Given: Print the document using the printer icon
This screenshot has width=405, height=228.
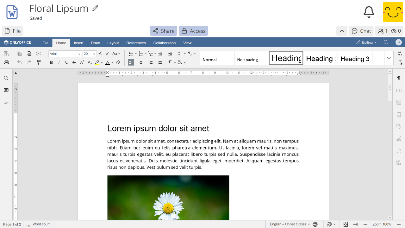Looking at the screenshot, I should click(6, 62).
